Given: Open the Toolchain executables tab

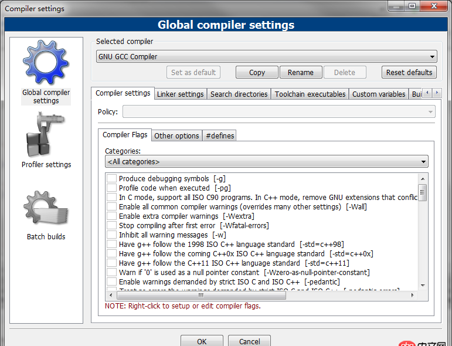Looking at the screenshot, I should coord(310,94).
